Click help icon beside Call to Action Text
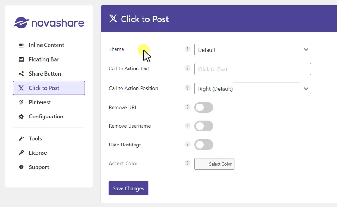337x207 pixels. point(187,69)
